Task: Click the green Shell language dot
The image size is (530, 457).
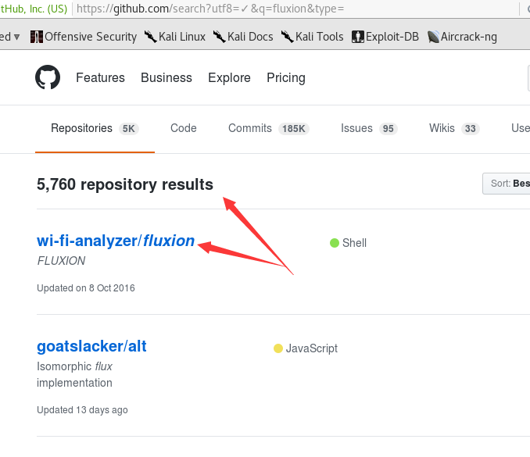Action: pyautogui.click(x=335, y=243)
